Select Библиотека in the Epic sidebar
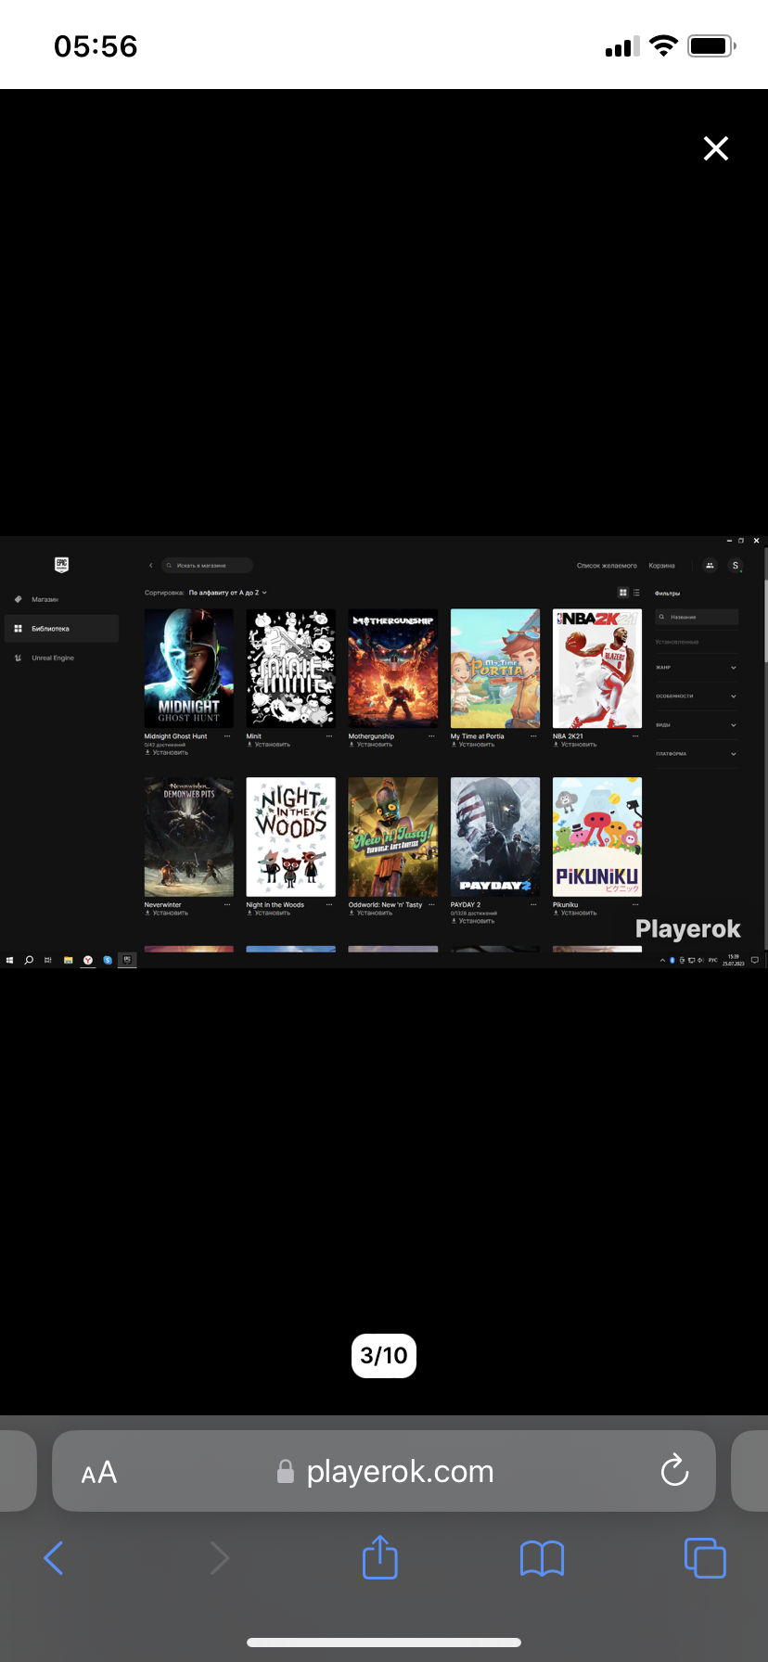Viewport: 768px width, 1662px height. 61,629
